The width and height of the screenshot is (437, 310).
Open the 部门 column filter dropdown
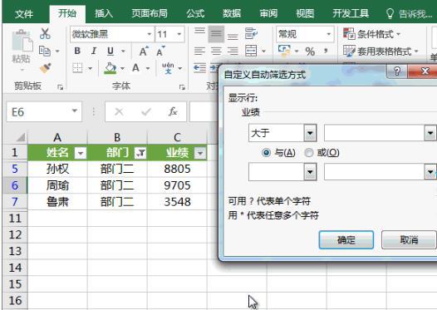(140, 153)
